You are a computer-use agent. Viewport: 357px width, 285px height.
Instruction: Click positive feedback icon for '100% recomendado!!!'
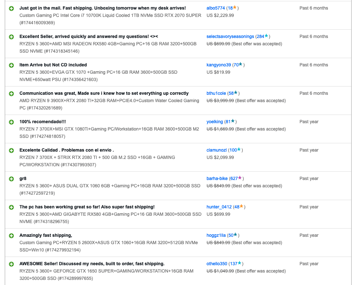tap(11, 122)
